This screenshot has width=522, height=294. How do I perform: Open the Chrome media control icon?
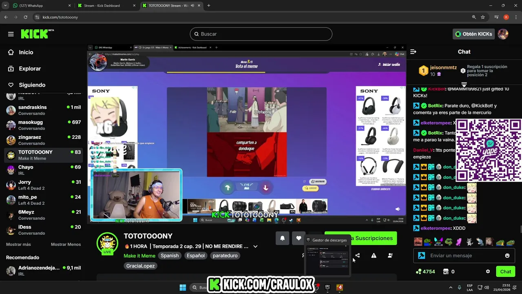coord(496,17)
